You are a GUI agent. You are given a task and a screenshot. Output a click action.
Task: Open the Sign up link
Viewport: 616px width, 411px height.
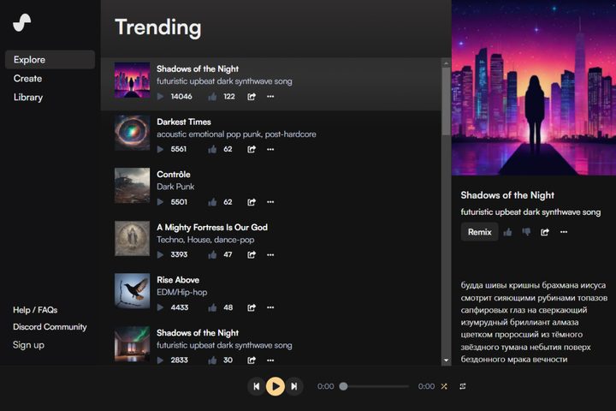pos(28,345)
